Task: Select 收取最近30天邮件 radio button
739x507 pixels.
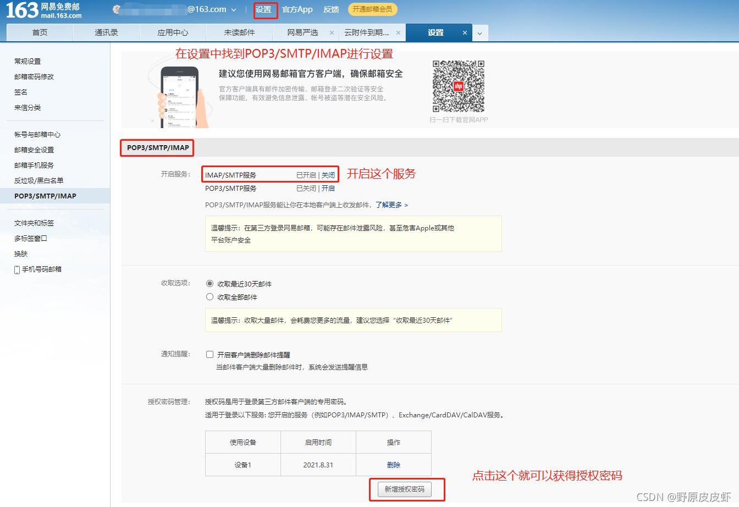Action: [209, 284]
